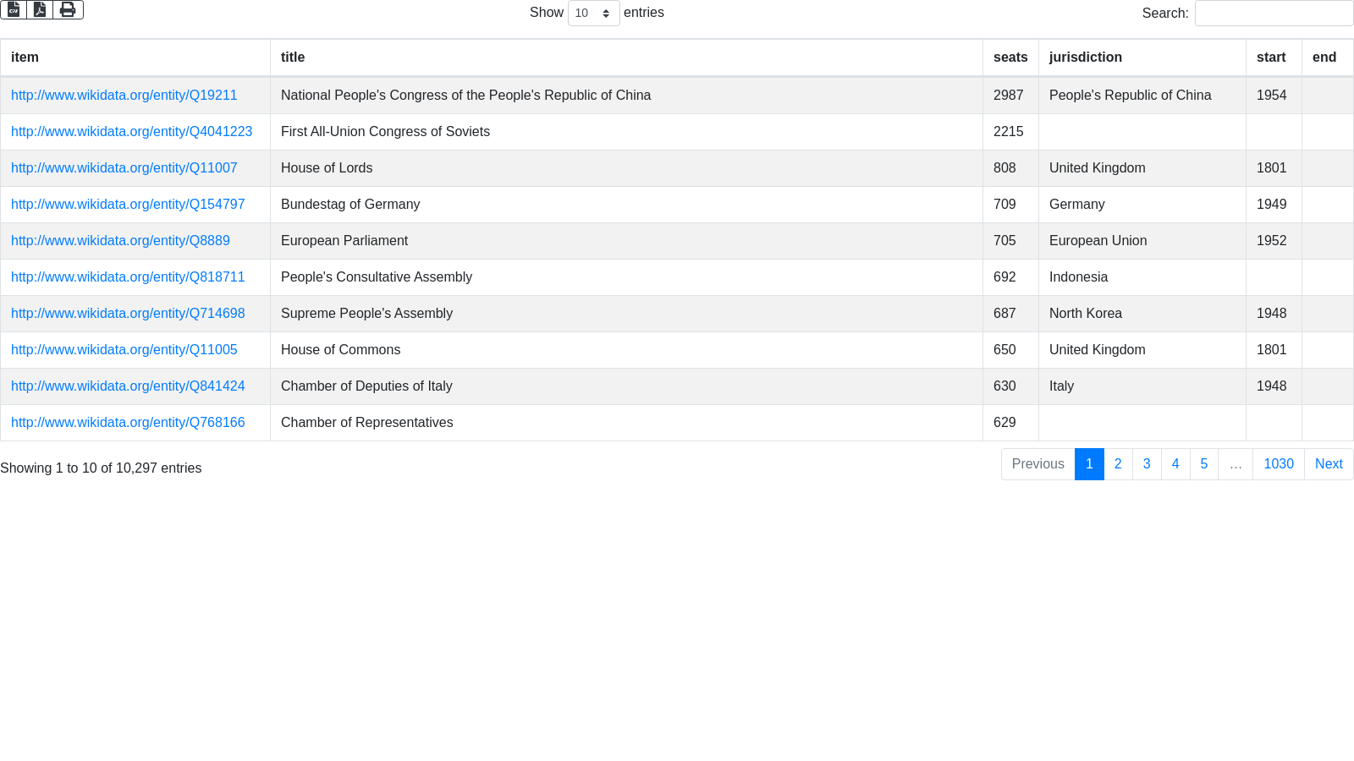Viewport: 1354px width, 761px height.
Task: Jump to last page 1030
Action: coord(1278,464)
